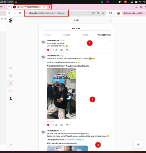Open the Activity heart icon in sidebar

(11, 91)
